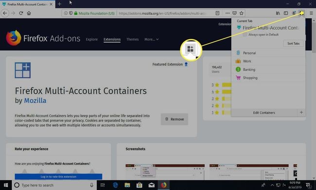Save page to Pocket
The image size is (316, 190).
(x=234, y=13)
